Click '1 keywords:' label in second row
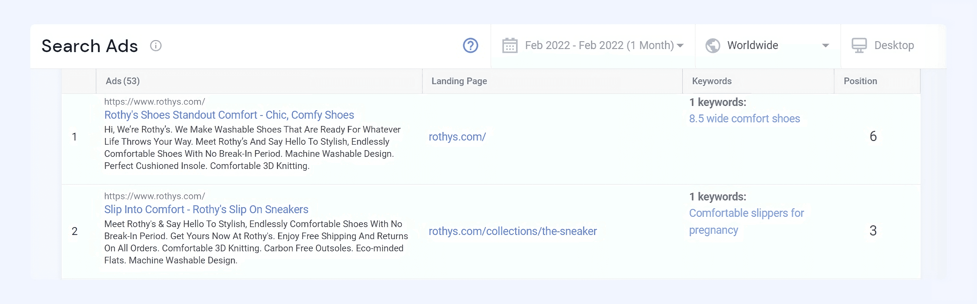977x304 pixels. click(x=717, y=197)
